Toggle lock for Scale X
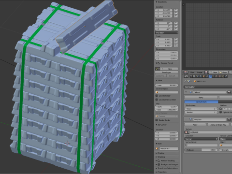Viewport: 232px width, 174px height. pos(176,40)
